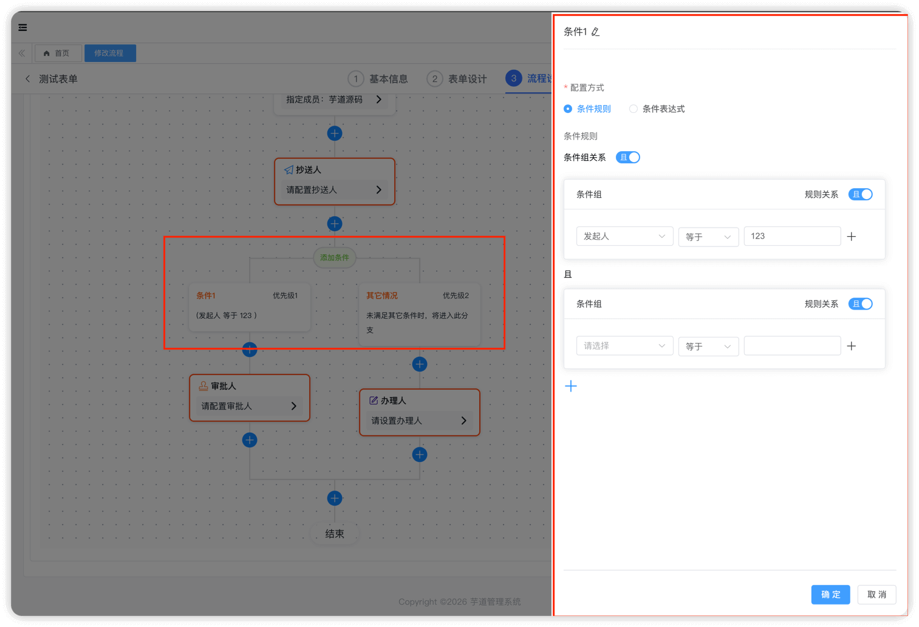This screenshot has height=627, width=919.
Task: Click the blue plus to add condition group
Action: point(571,386)
